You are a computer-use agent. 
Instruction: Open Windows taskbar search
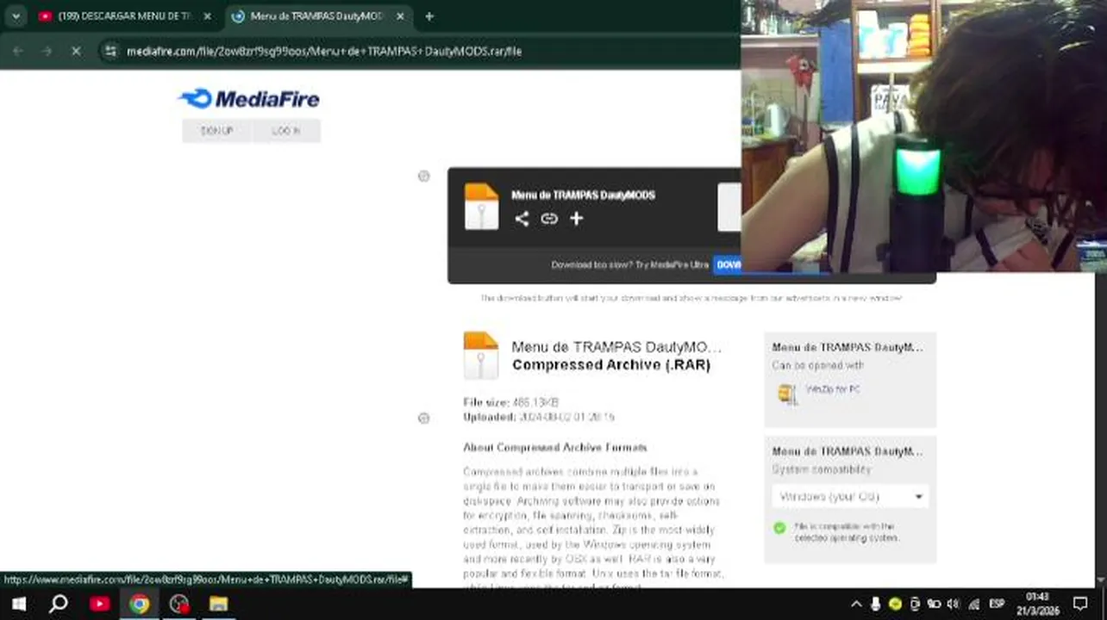pyautogui.click(x=59, y=604)
